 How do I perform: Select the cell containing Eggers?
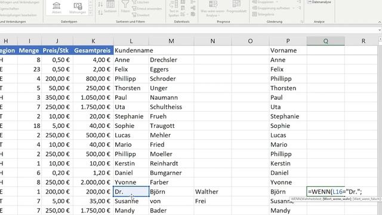(171, 69)
